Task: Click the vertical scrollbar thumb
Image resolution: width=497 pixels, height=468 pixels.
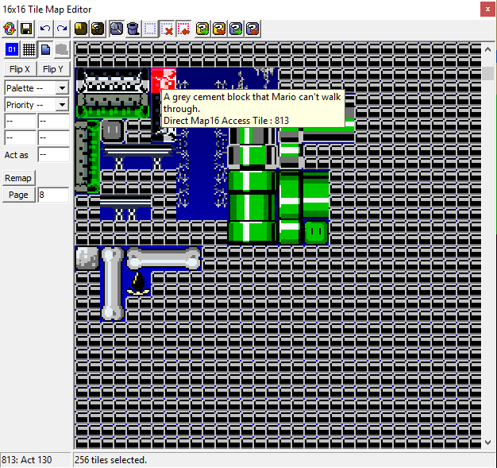Action: click(487, 73)
